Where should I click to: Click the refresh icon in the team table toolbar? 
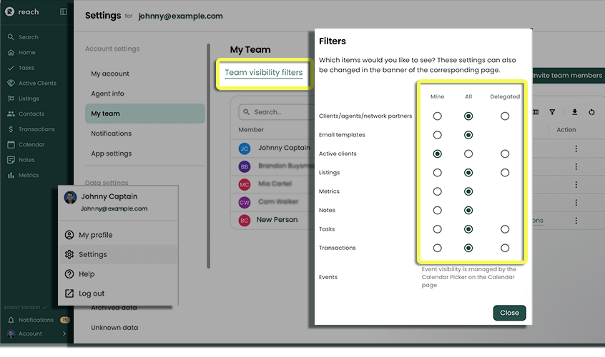coord(591,112)
